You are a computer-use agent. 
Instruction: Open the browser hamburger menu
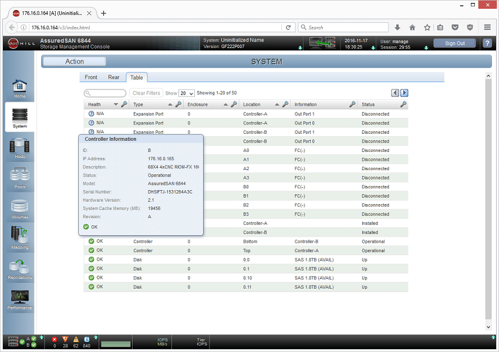click(487, 28)
